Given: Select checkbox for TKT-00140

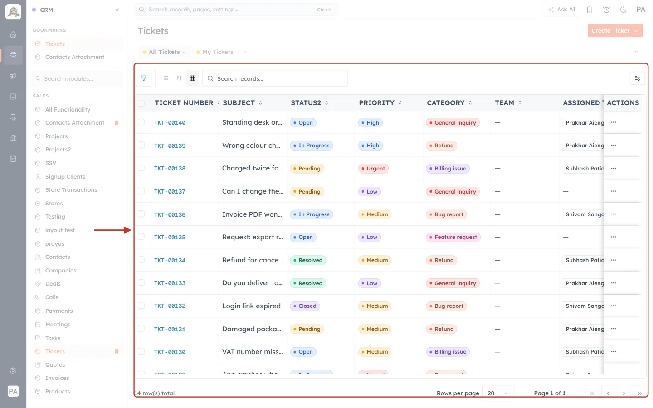Looking at the screenshot, I should [141, 122].
